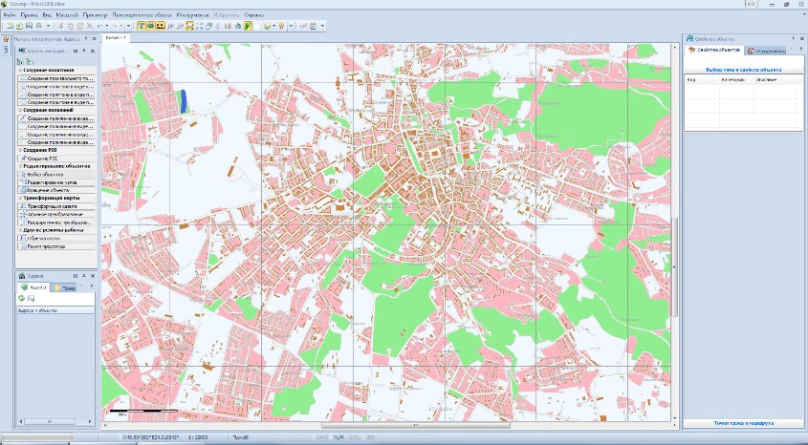The width and height of the screenshot is (808, 445).
Task: Click the highlighted zoom-to-area magnifier icon
Action: [x=189, y=26]
